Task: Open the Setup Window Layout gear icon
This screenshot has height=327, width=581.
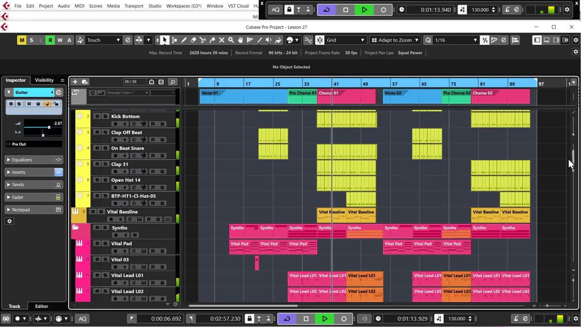Action: pyautogui.click(x=566, y=40)
